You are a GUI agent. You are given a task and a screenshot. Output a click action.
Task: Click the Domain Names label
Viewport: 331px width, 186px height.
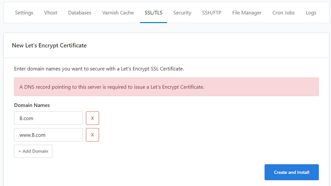[x=32, y=105]
